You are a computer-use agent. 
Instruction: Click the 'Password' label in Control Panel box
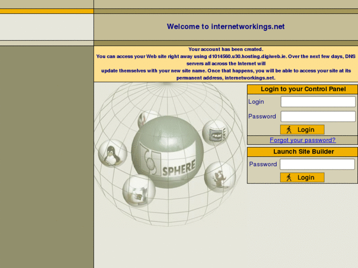(262, 117)
